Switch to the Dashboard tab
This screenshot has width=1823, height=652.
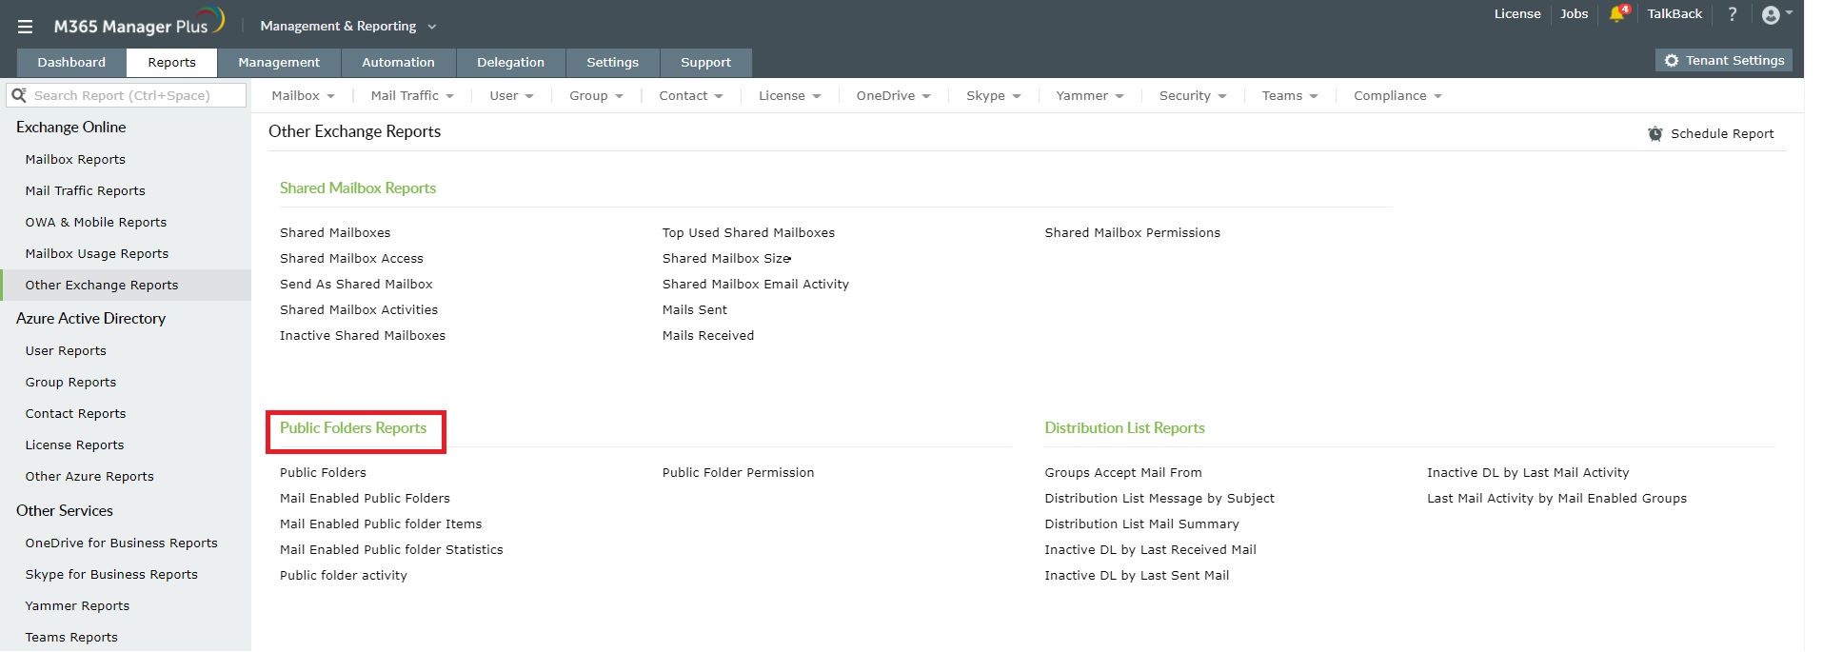pos(71,63)
